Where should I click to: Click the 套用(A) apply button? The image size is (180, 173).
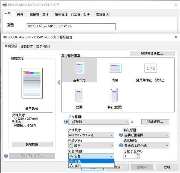[x=142, y=167]
